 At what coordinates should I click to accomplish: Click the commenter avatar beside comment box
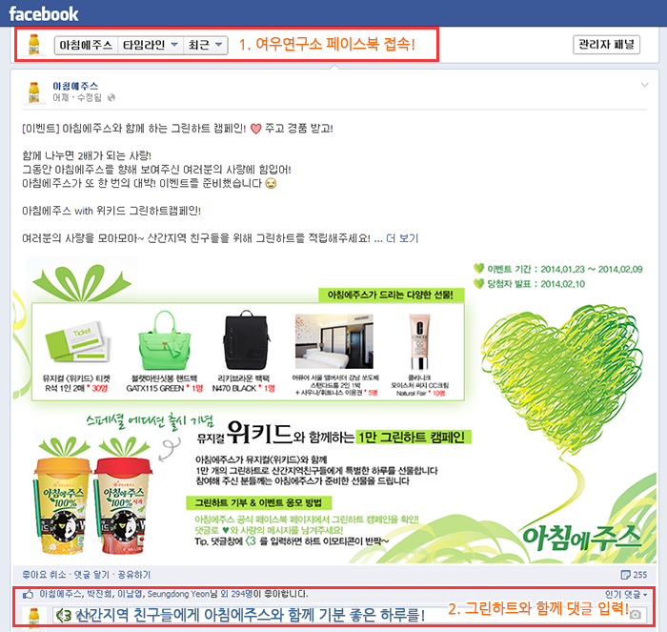[33, 616]
